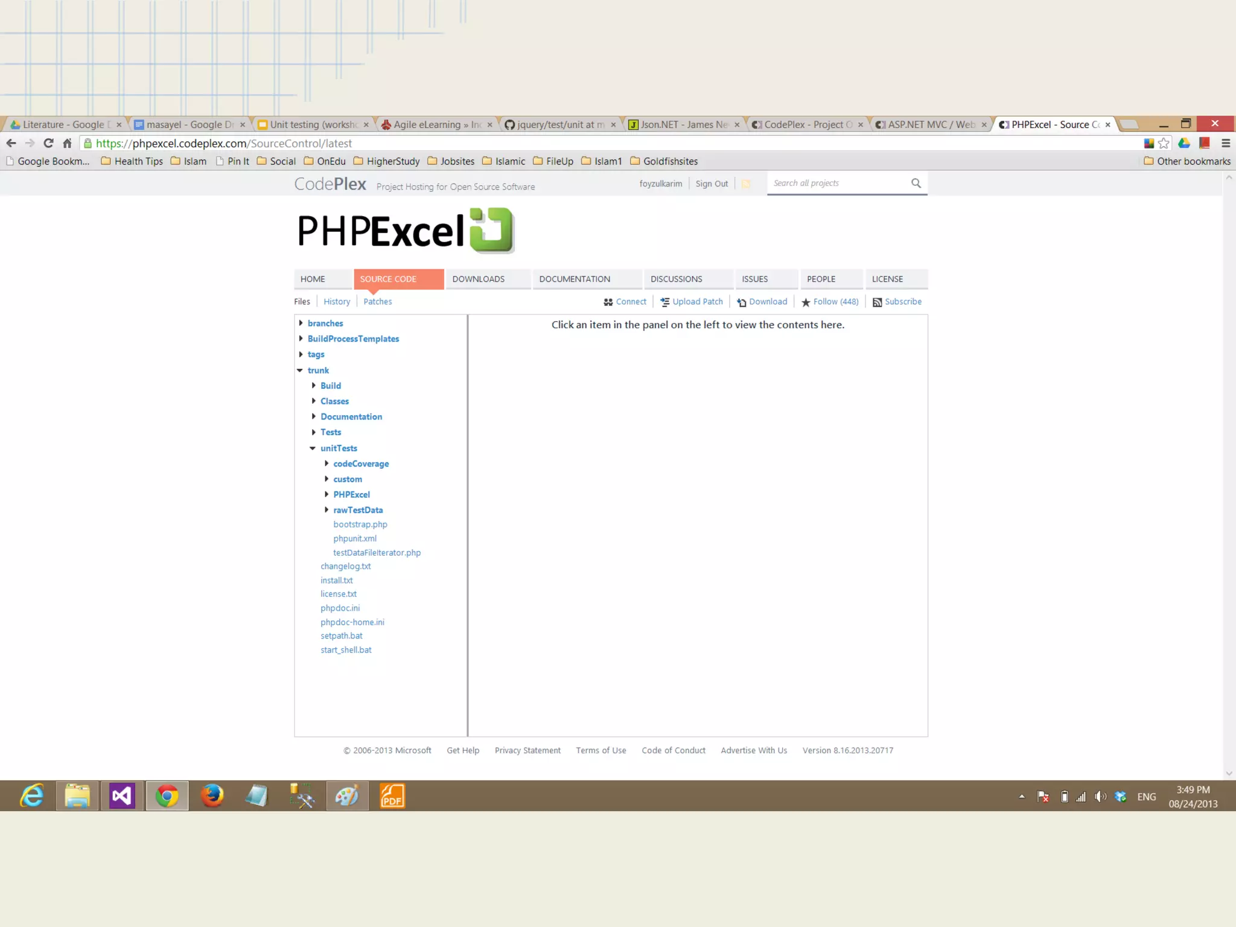The height and width of the screenshot is (927, 1236).
Task: Bookmark this page with star icon
Action: coord(1164,143)
